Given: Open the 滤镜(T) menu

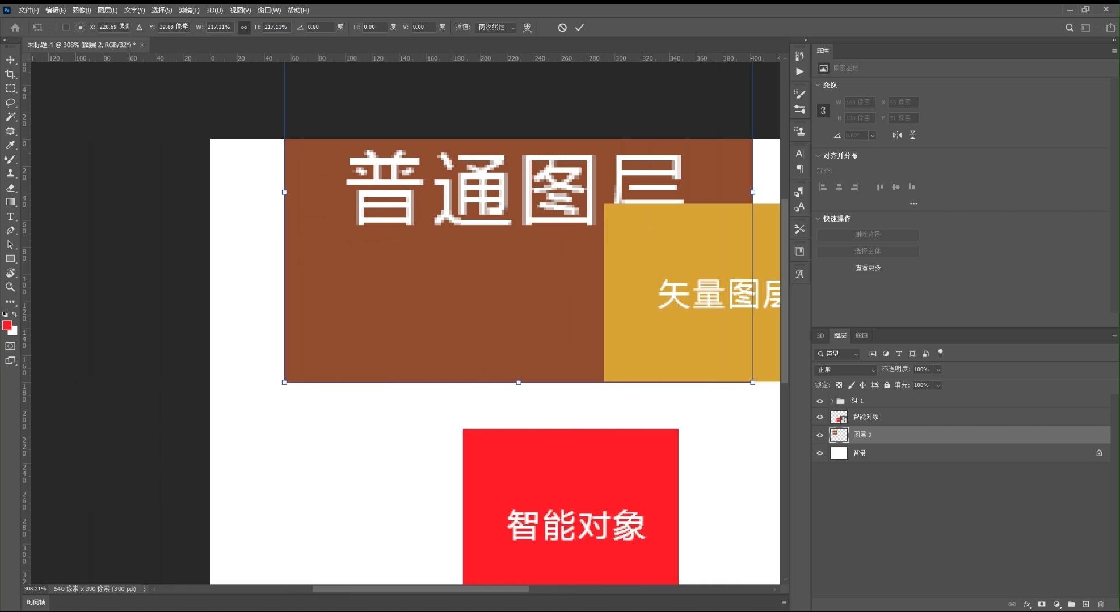Looking at the screenshot, I should (x=189, y=10).
